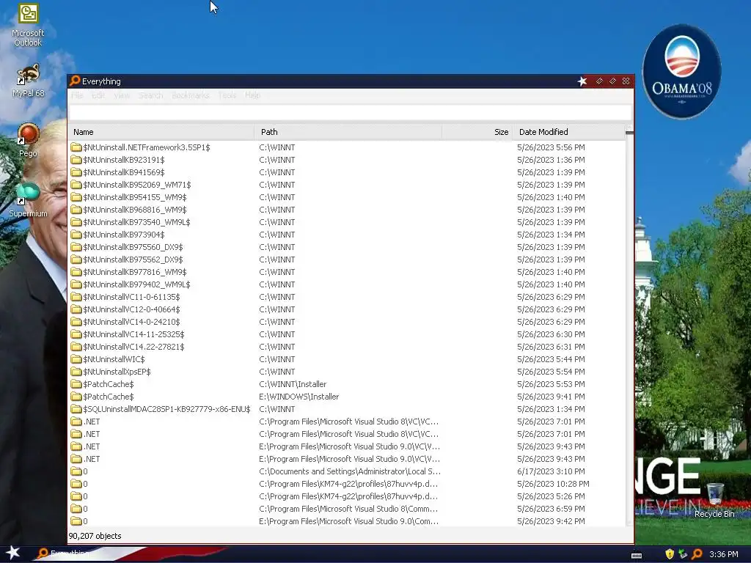Select folder icon of $NtUninstallXpsEP$
This screenshot has height=563, width=751.
(x=76, y=372)
